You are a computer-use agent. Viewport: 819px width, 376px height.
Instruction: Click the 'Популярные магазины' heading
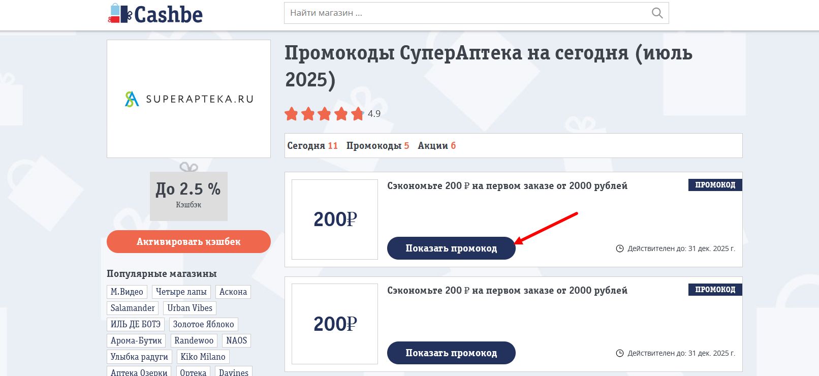pos(162,274)
